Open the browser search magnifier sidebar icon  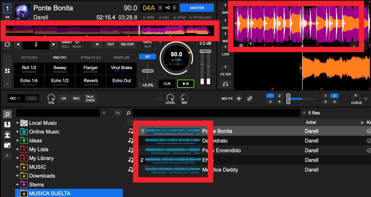click(7, 114)
